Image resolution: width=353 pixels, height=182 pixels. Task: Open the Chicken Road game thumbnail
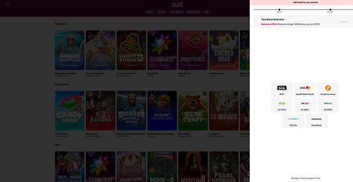224,50
